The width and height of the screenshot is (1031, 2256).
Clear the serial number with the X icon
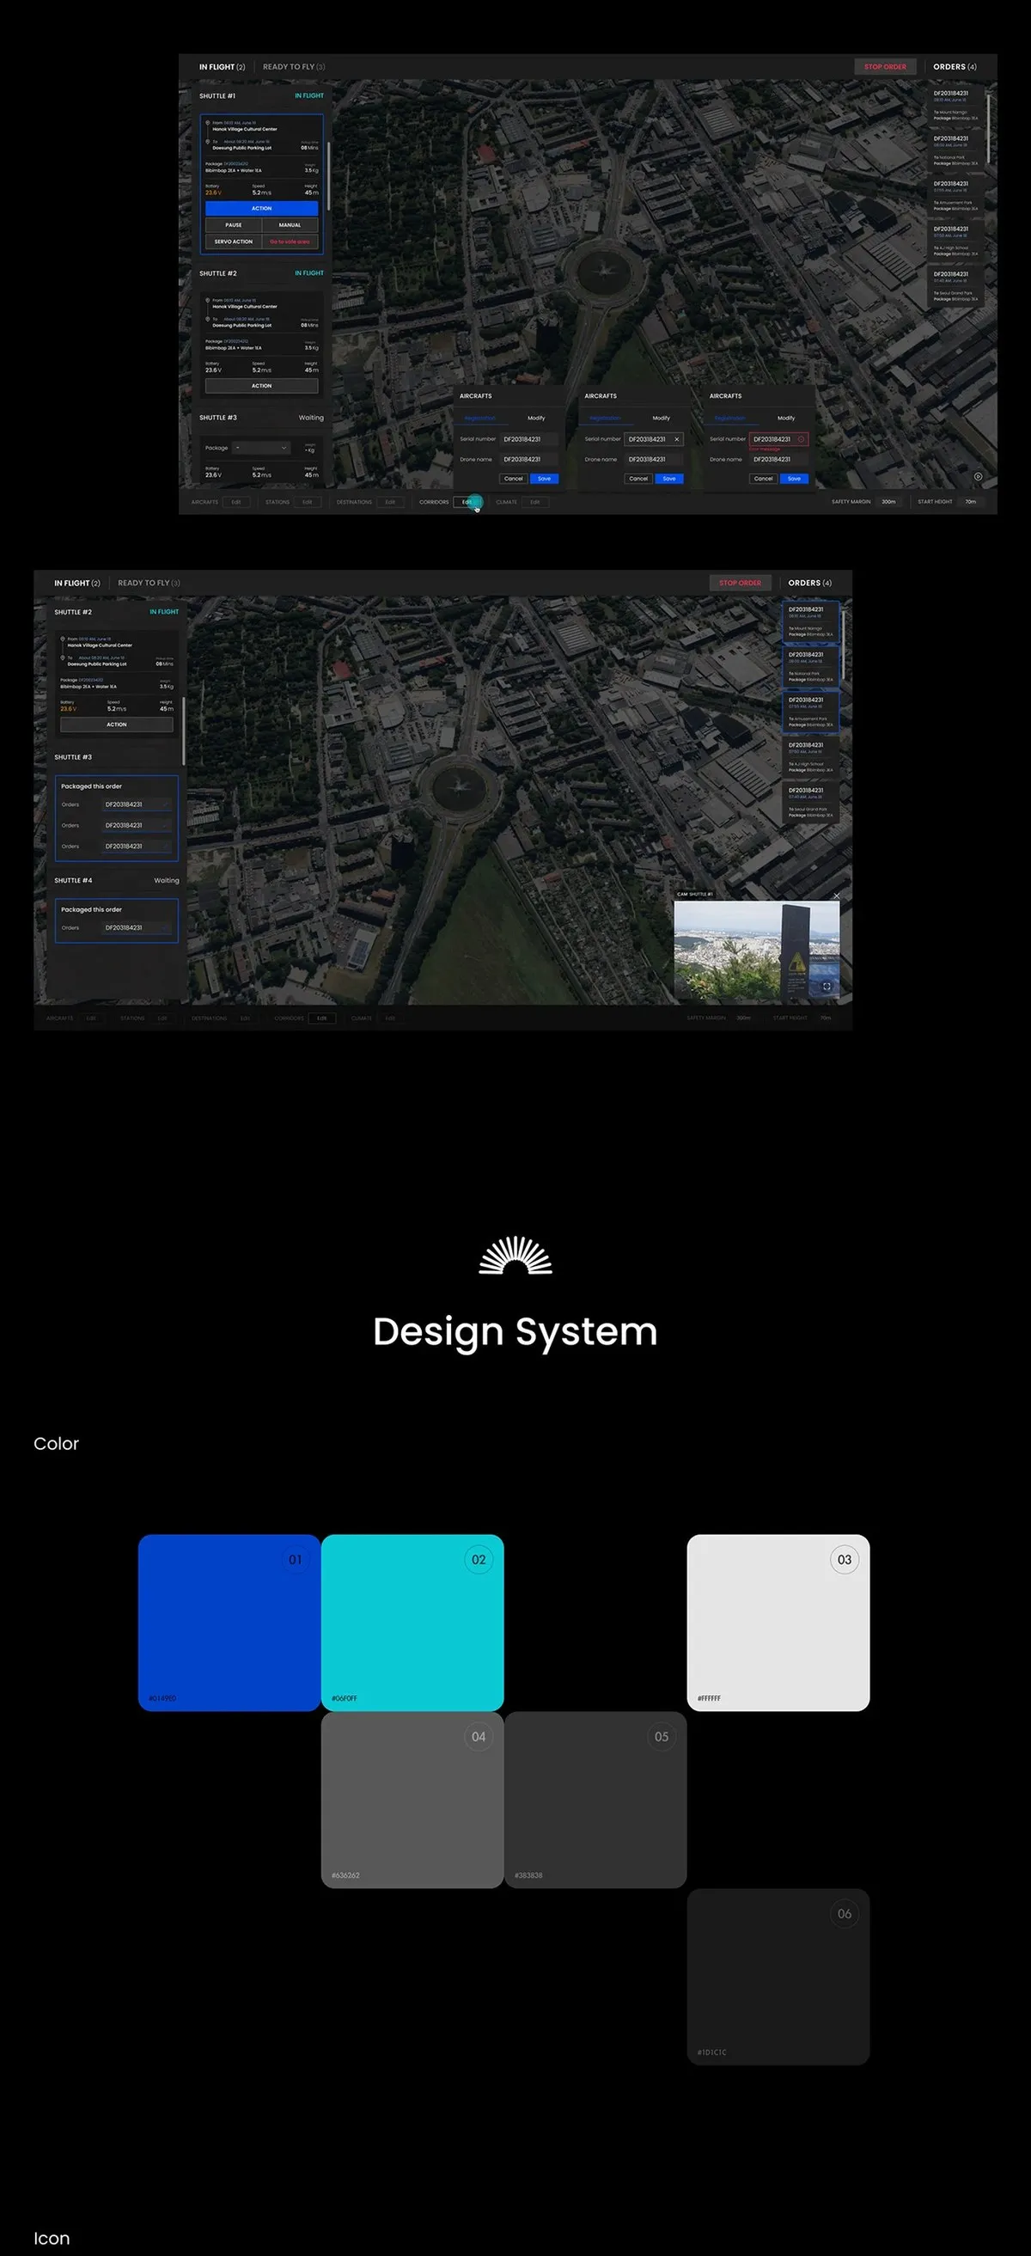(676, 440)
